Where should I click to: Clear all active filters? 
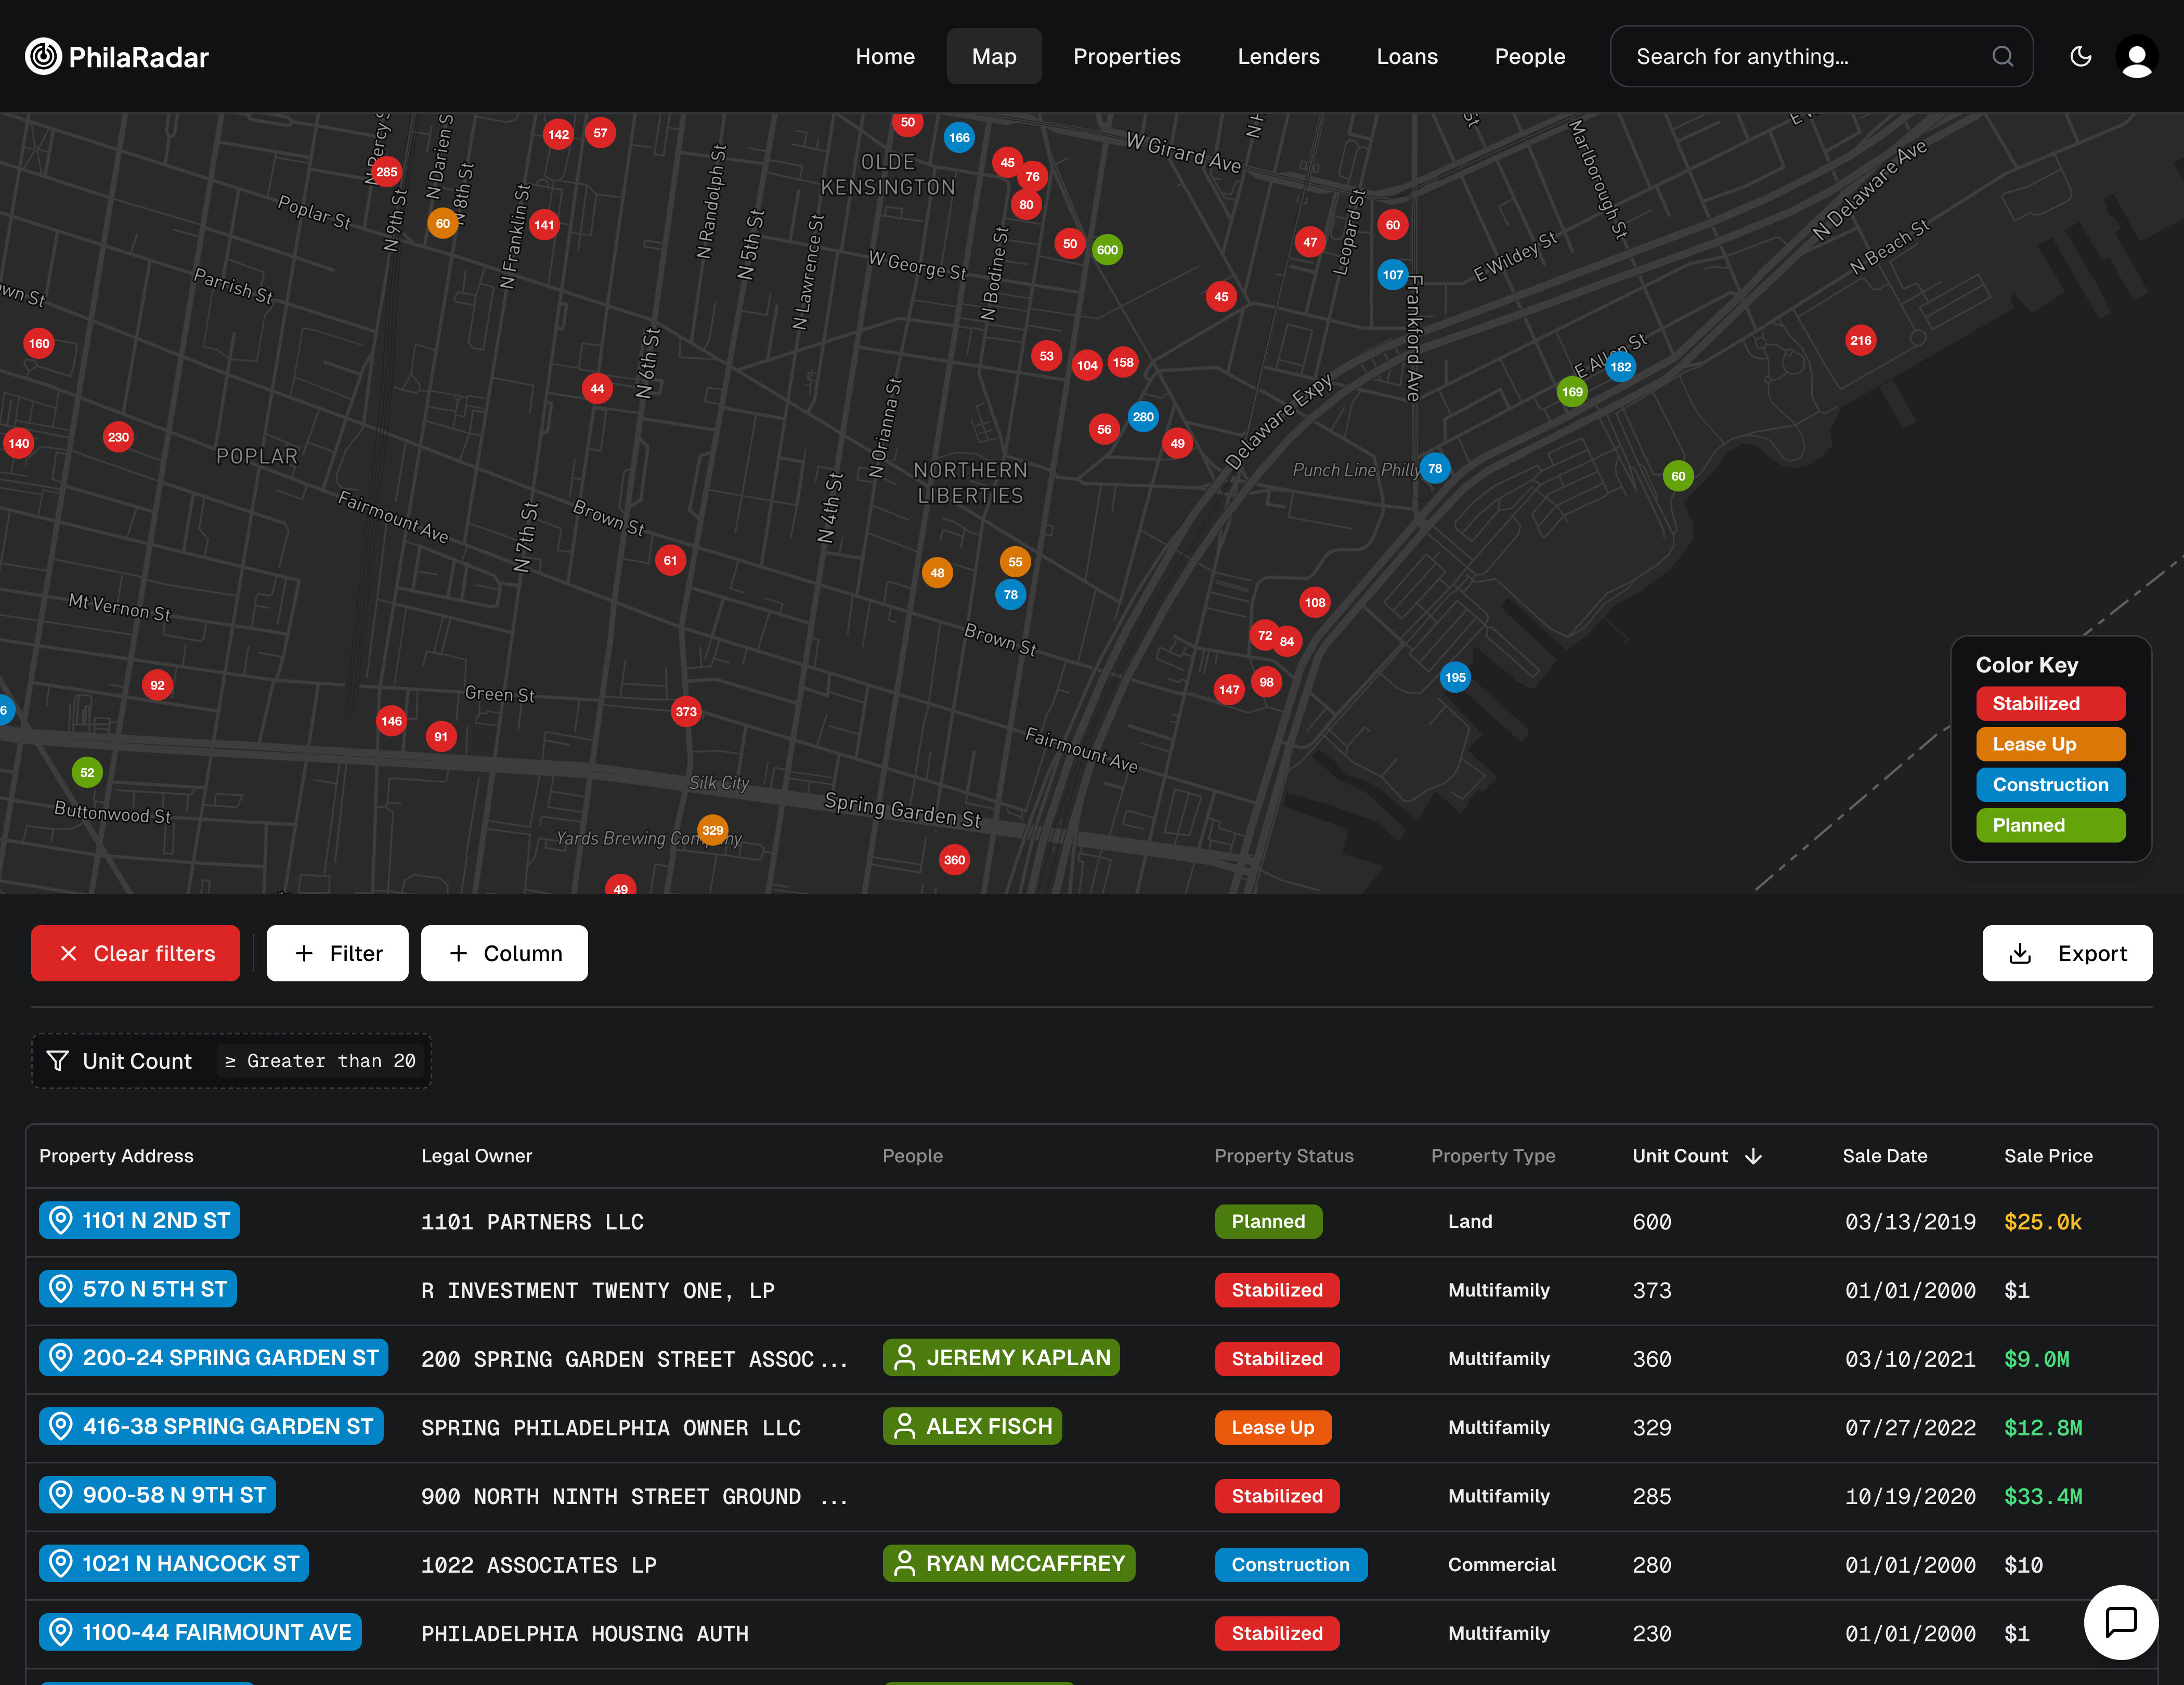(x=136, y=953)
